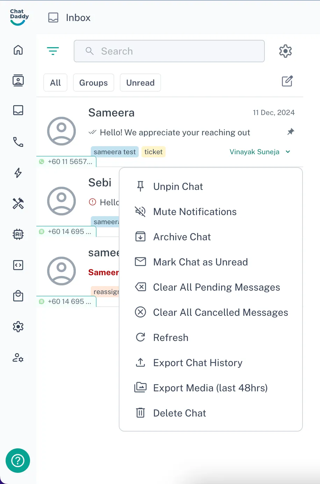Select Mute Notifications in context menu
This screenshot has height=484, width=320.
(195, 212)
